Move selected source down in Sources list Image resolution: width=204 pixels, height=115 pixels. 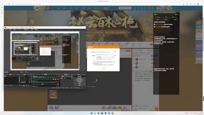(29, 86)
